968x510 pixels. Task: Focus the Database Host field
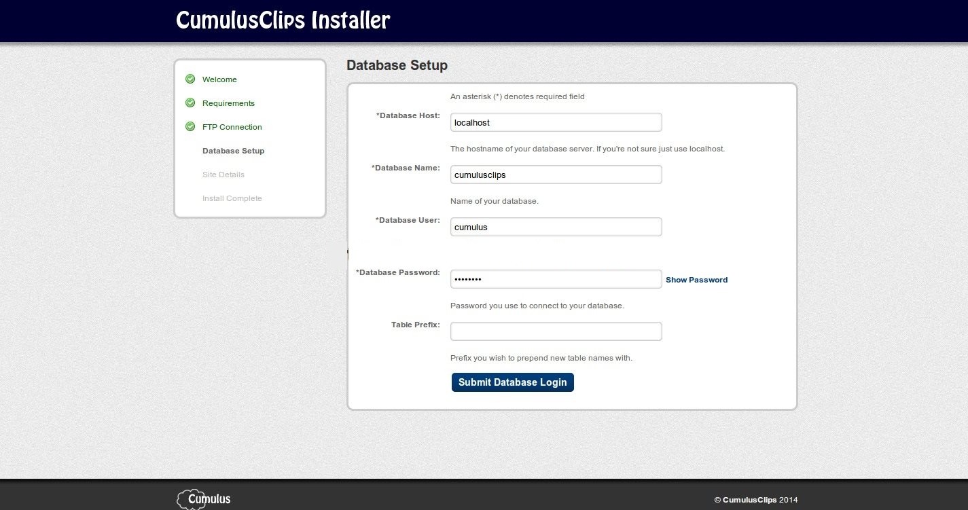coord(556,122)
